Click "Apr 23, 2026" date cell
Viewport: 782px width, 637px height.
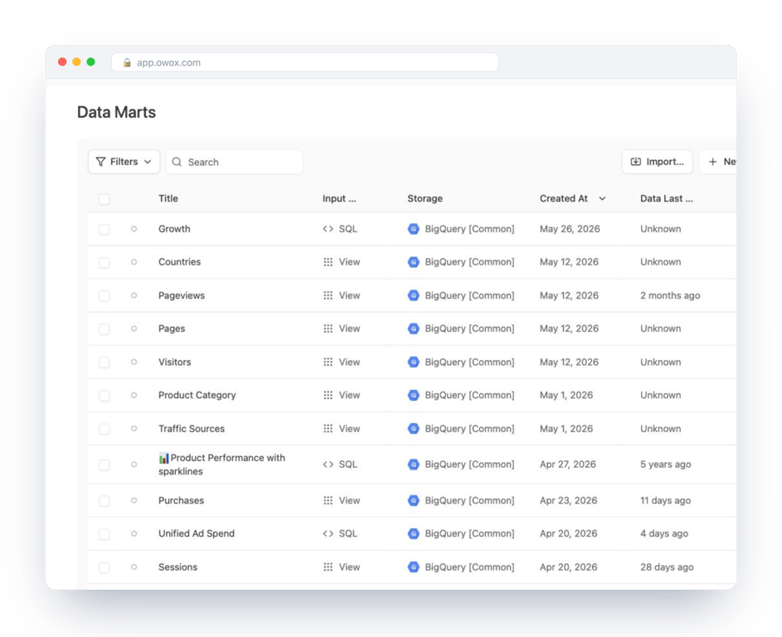[569, 500]
